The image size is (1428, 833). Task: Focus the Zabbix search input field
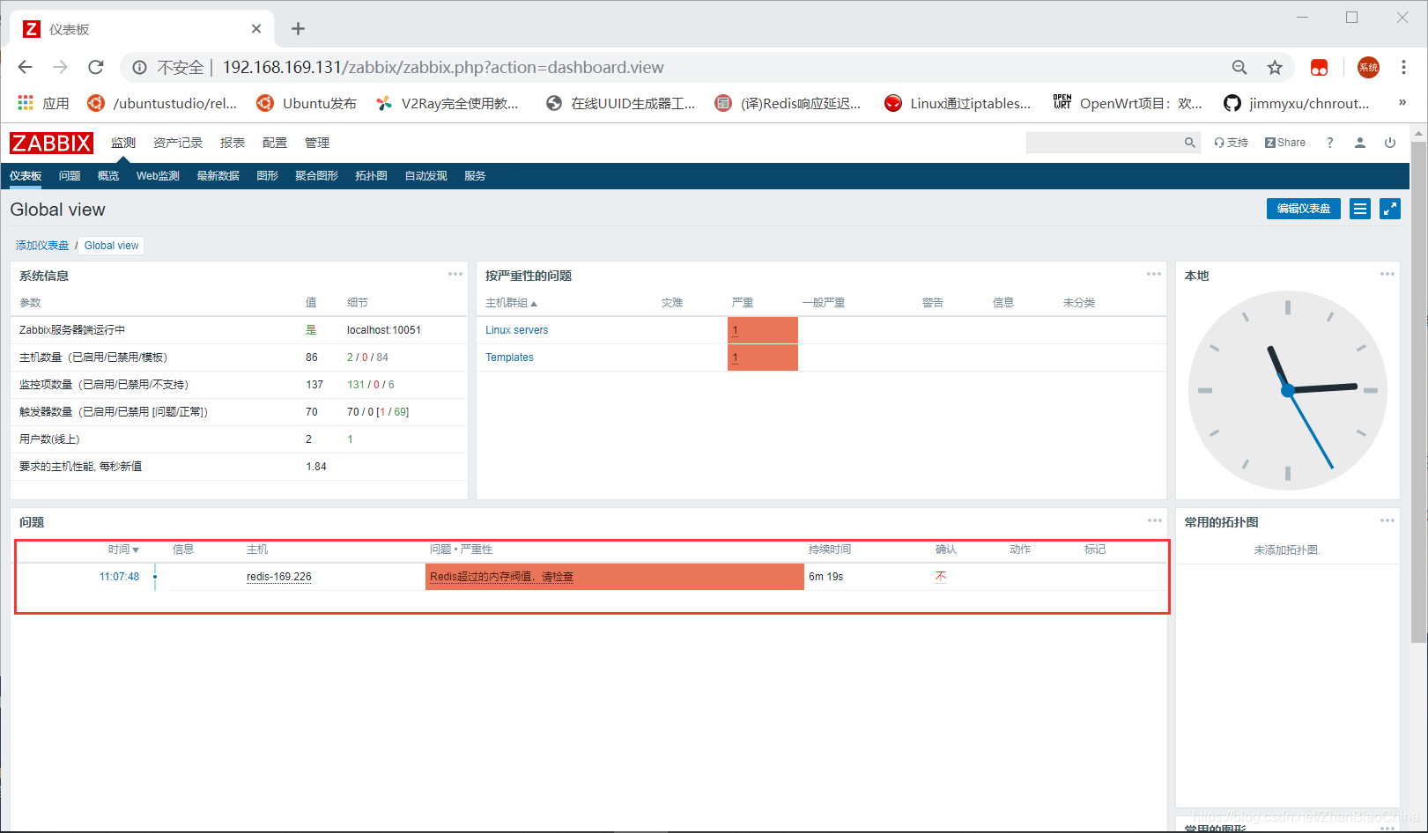point(1104,143)
